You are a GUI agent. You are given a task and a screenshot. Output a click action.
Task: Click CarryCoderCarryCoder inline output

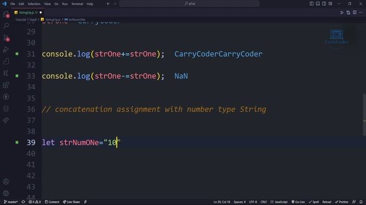(218, 54)
